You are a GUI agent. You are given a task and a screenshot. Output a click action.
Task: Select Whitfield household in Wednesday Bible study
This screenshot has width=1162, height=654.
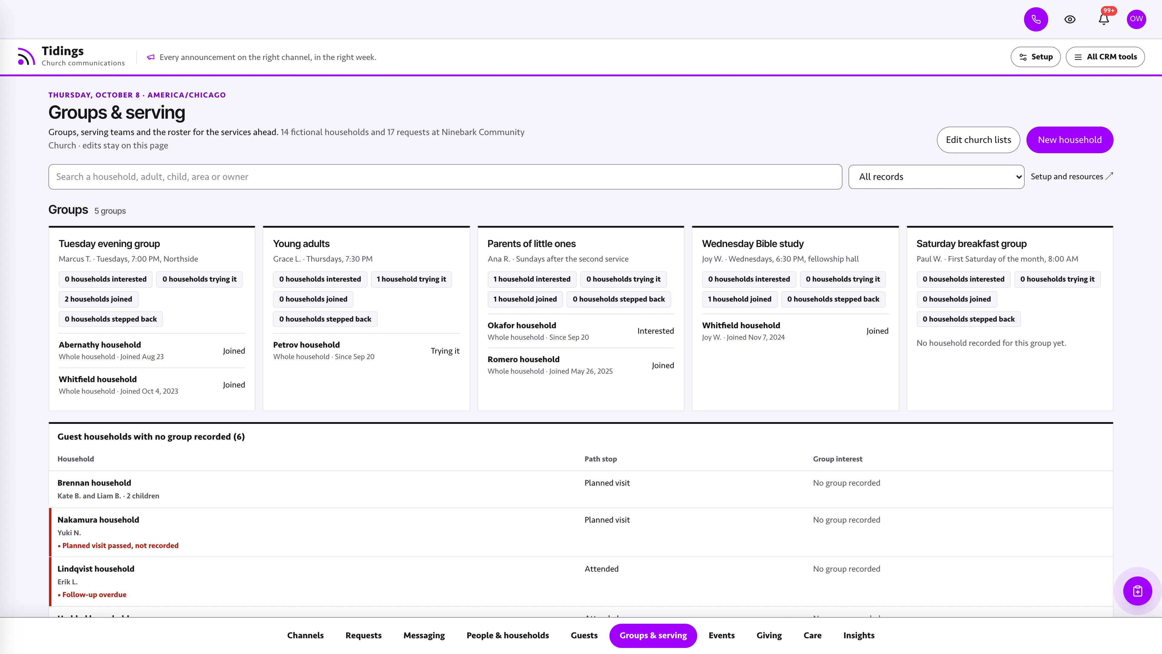[x=795, y=331]
